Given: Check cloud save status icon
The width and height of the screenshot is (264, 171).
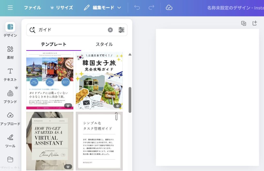Looking at the screenshot, I should pos(169,8).
